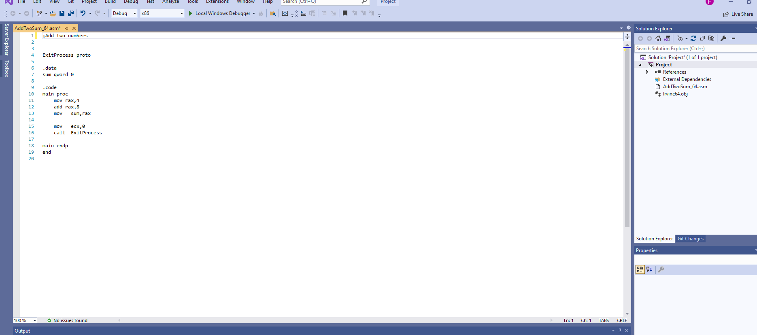Pin the Output panel with the pushpin

[620, 331]
